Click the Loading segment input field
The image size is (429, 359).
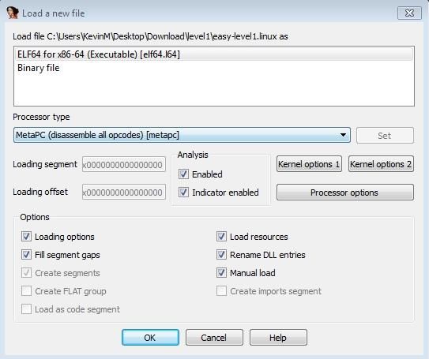(124, 164)
